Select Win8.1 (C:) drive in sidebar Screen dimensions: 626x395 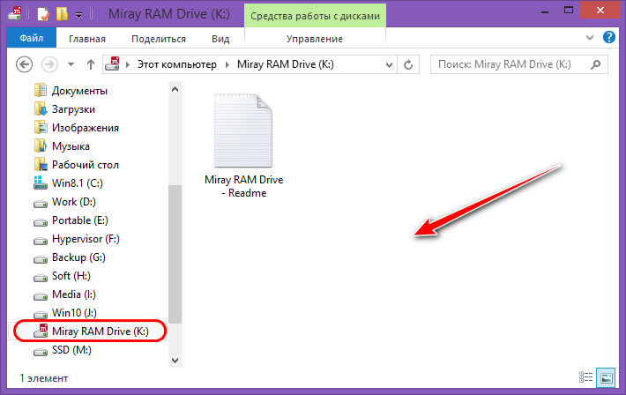tap(78, 183)
